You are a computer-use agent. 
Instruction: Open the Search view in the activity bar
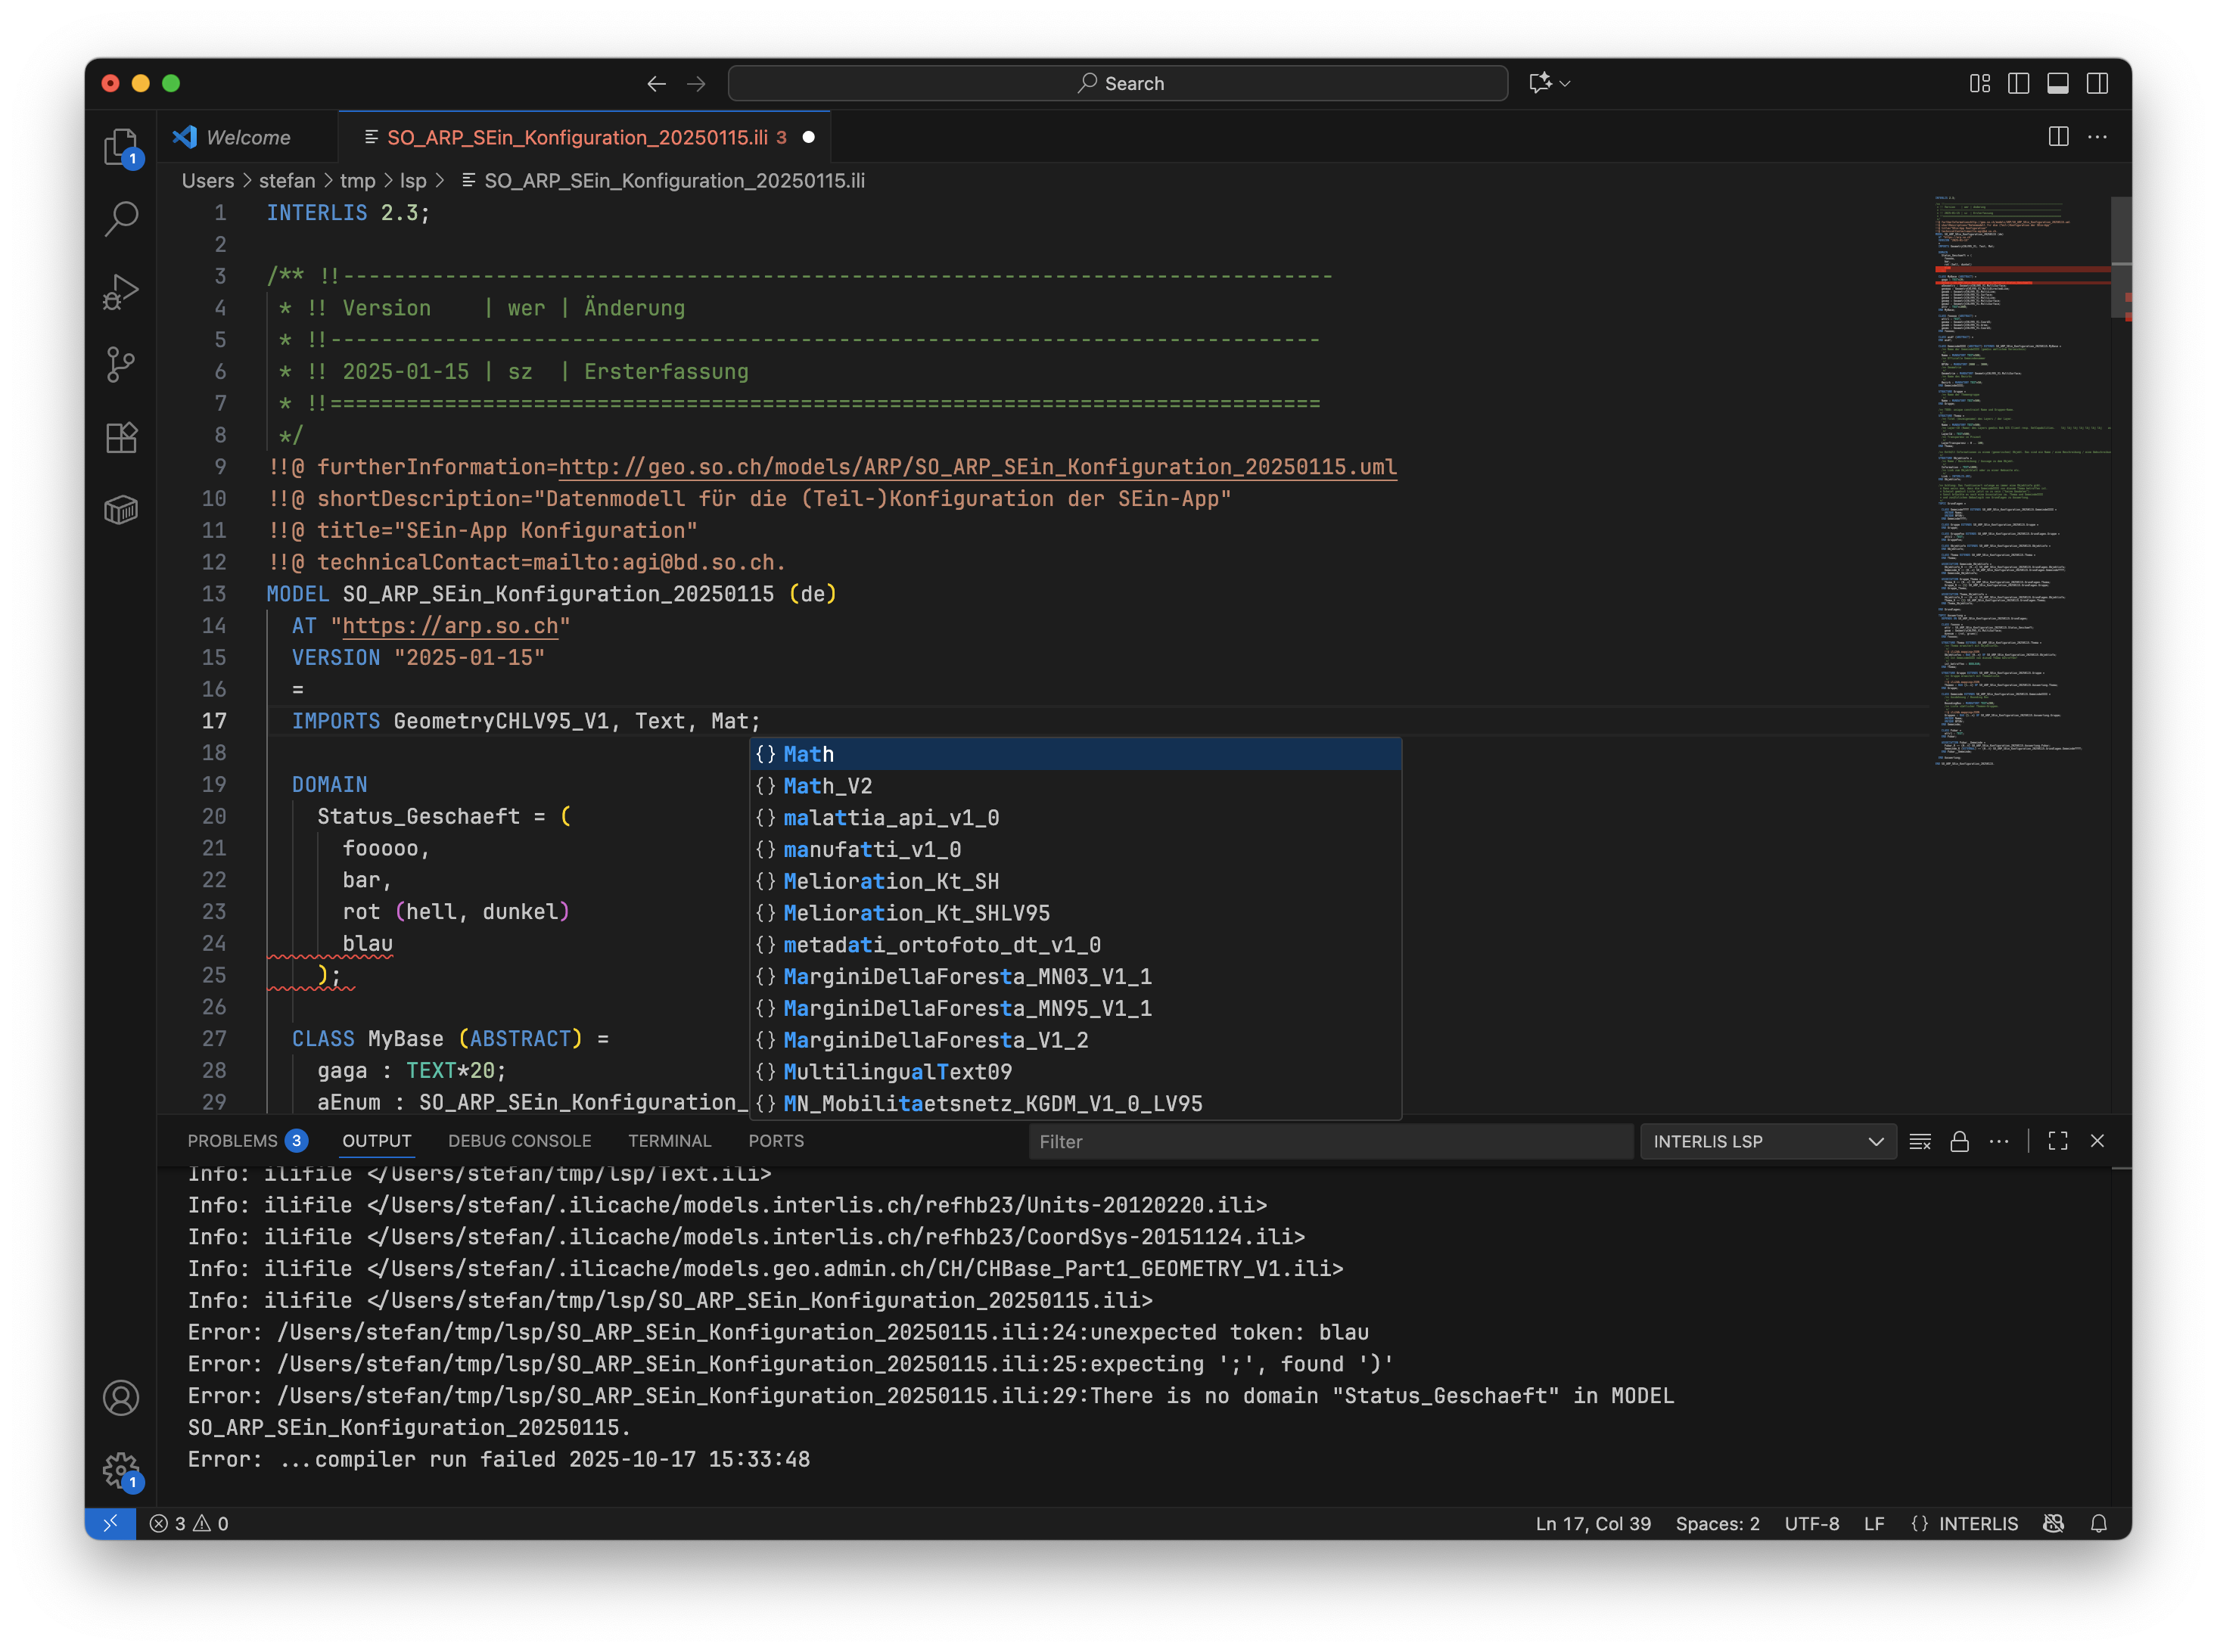coord(120,218)
